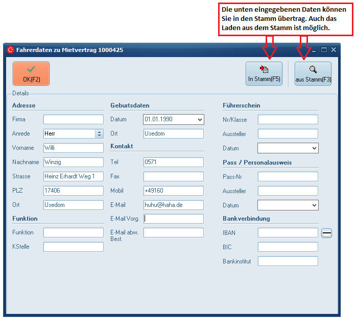Click the Vorname field containing Willi
Viewport: 356px width, 319px height.
(x=73, y=148)
